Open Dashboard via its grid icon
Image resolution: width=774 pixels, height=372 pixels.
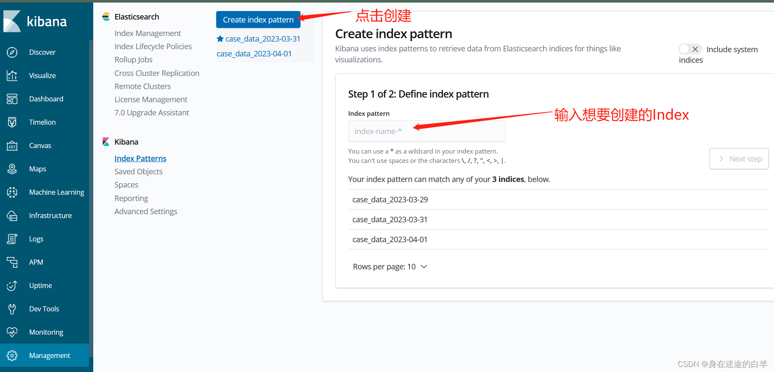click(x=12, y=99)
